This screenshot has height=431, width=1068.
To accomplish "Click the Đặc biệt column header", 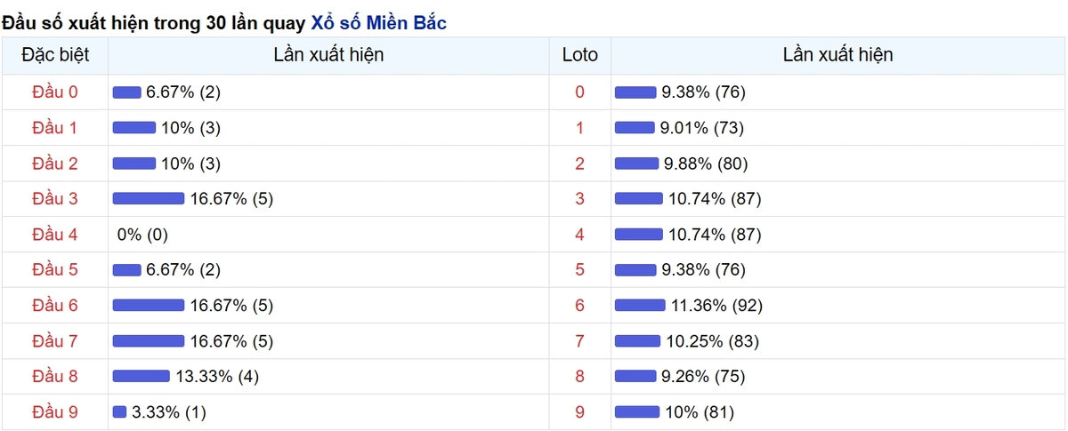I will pyautogui.click(x=54, y=55).
